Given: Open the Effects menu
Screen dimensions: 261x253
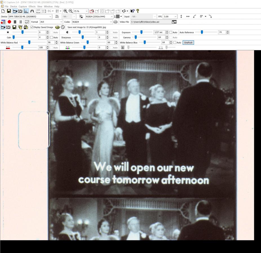Looking at the screenshot, I should point(32,6).
